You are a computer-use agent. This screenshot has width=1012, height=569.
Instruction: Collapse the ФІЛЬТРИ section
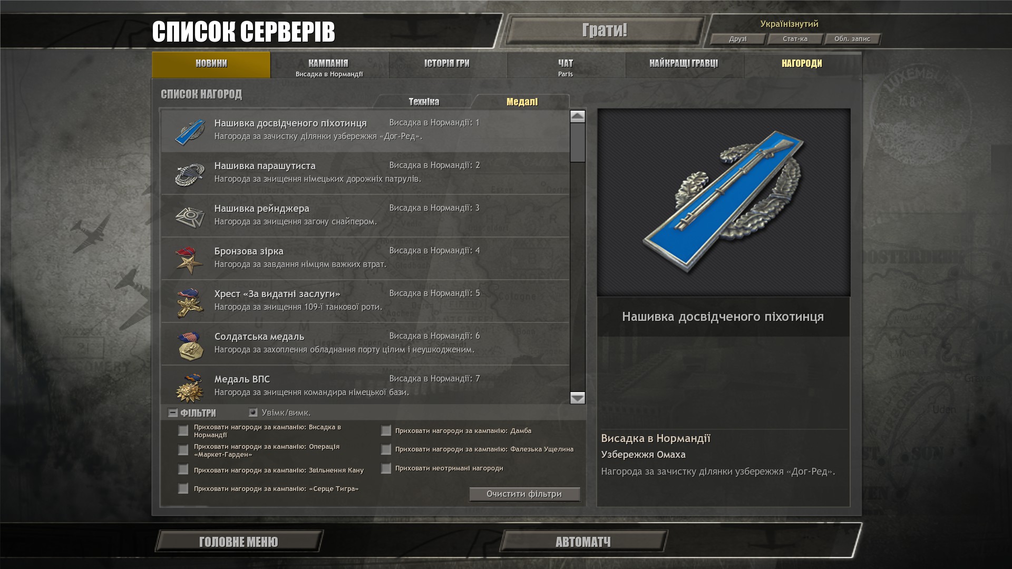(x=172, y=413)
